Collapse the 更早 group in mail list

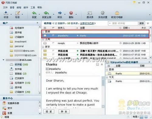pyautogui.click(x=43, y=47)
